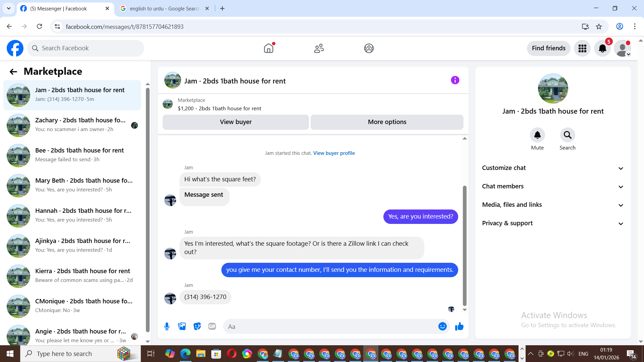Expand the Chat members section
Viewport: 644px width, 362px height.
553,186
